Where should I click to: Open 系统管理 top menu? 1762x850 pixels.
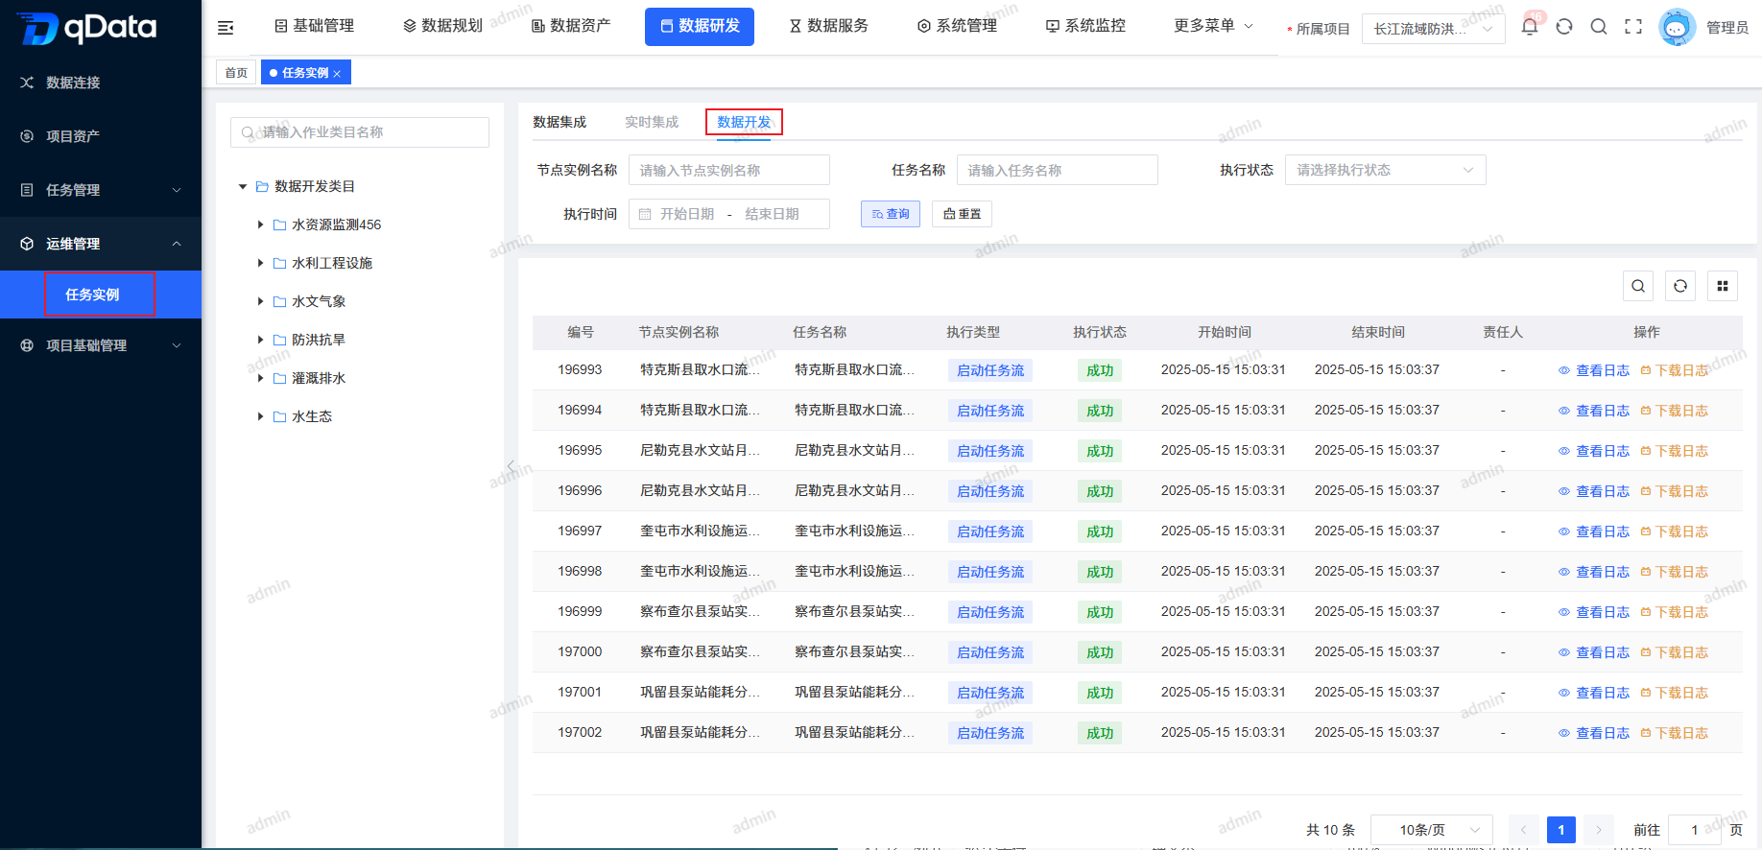click(x=957, y=26)
